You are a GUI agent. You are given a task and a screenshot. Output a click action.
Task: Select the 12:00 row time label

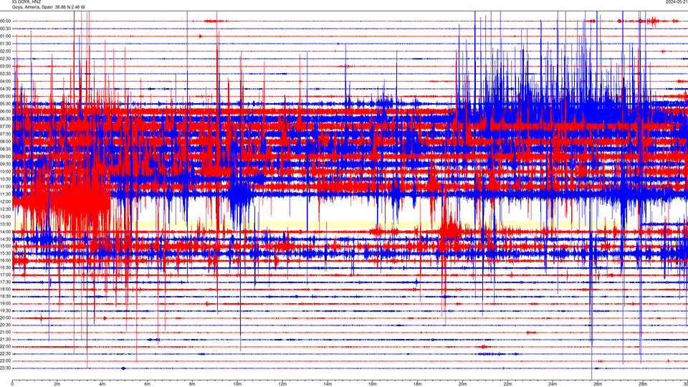[6, 201]
